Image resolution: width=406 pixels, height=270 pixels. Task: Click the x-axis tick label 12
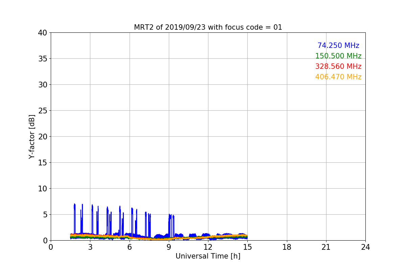click(x=208, y=247)
